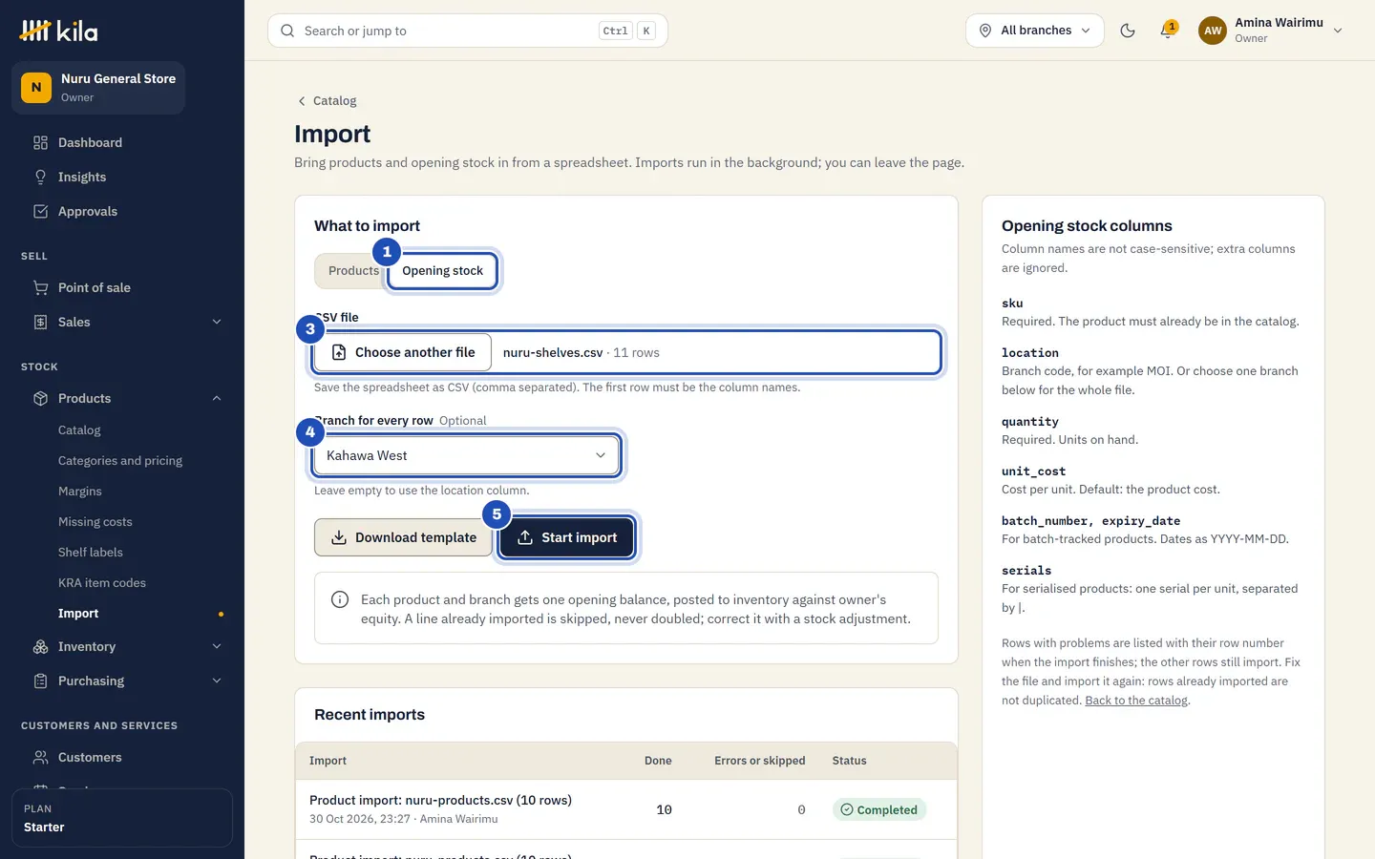
Task: Click Choose another file button
Action: point(403,352)
